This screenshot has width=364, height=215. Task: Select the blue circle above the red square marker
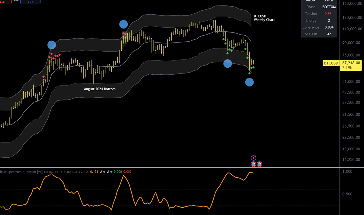point(123,24)
